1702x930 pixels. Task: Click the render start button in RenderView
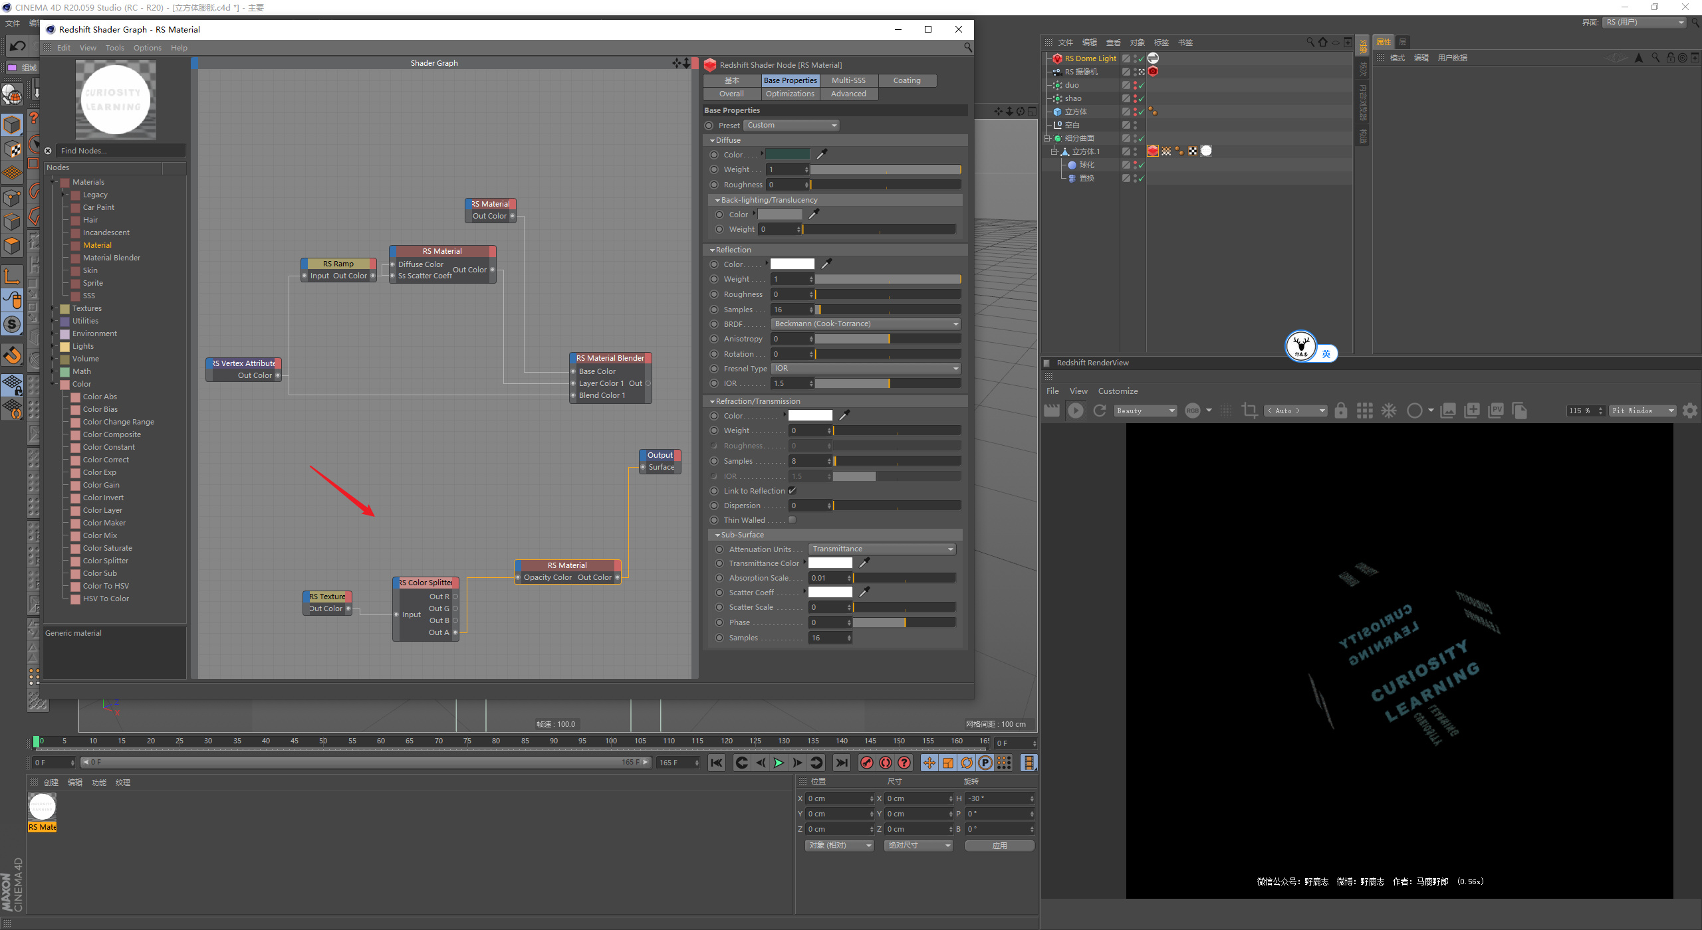point(1075,410)
